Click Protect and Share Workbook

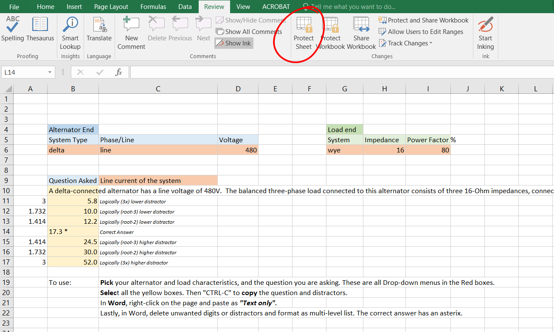(423, 20)
